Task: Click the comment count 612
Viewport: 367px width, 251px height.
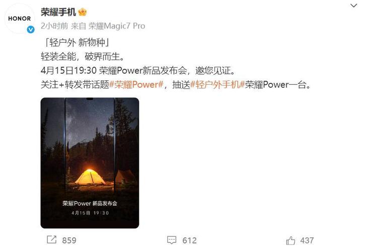Action: click(x=189, y=240)
